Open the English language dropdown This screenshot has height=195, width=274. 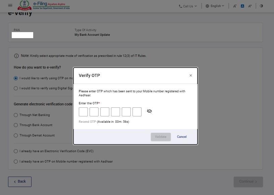[215, 6]
